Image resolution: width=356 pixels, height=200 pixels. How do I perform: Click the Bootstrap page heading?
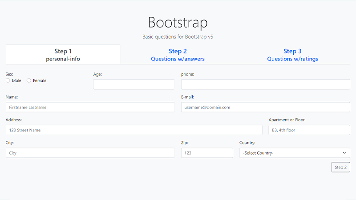click(178, 23)
